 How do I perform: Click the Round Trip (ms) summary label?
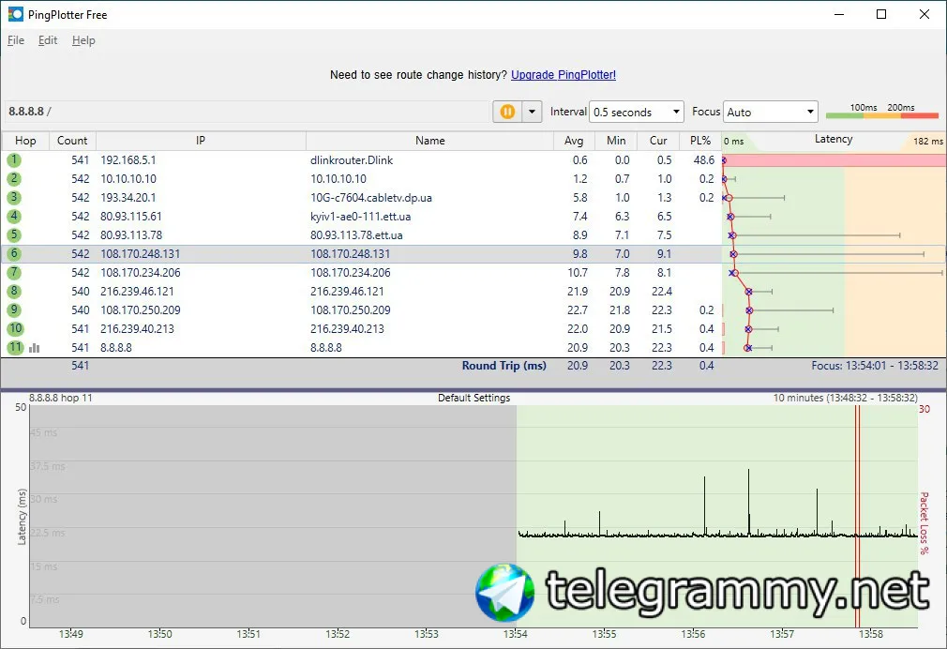tap(504, 366)
